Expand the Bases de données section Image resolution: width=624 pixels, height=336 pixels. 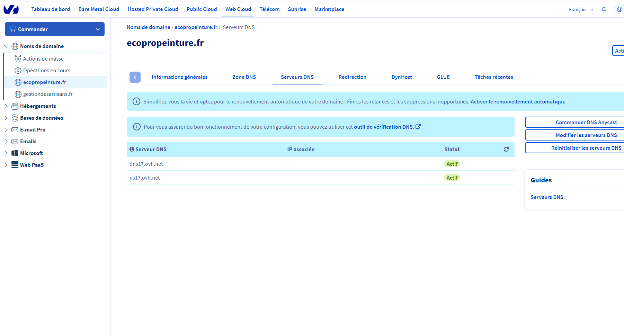tap(6, 118)
